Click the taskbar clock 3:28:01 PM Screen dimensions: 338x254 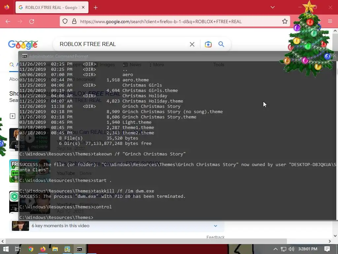click(x=308, y=249)
